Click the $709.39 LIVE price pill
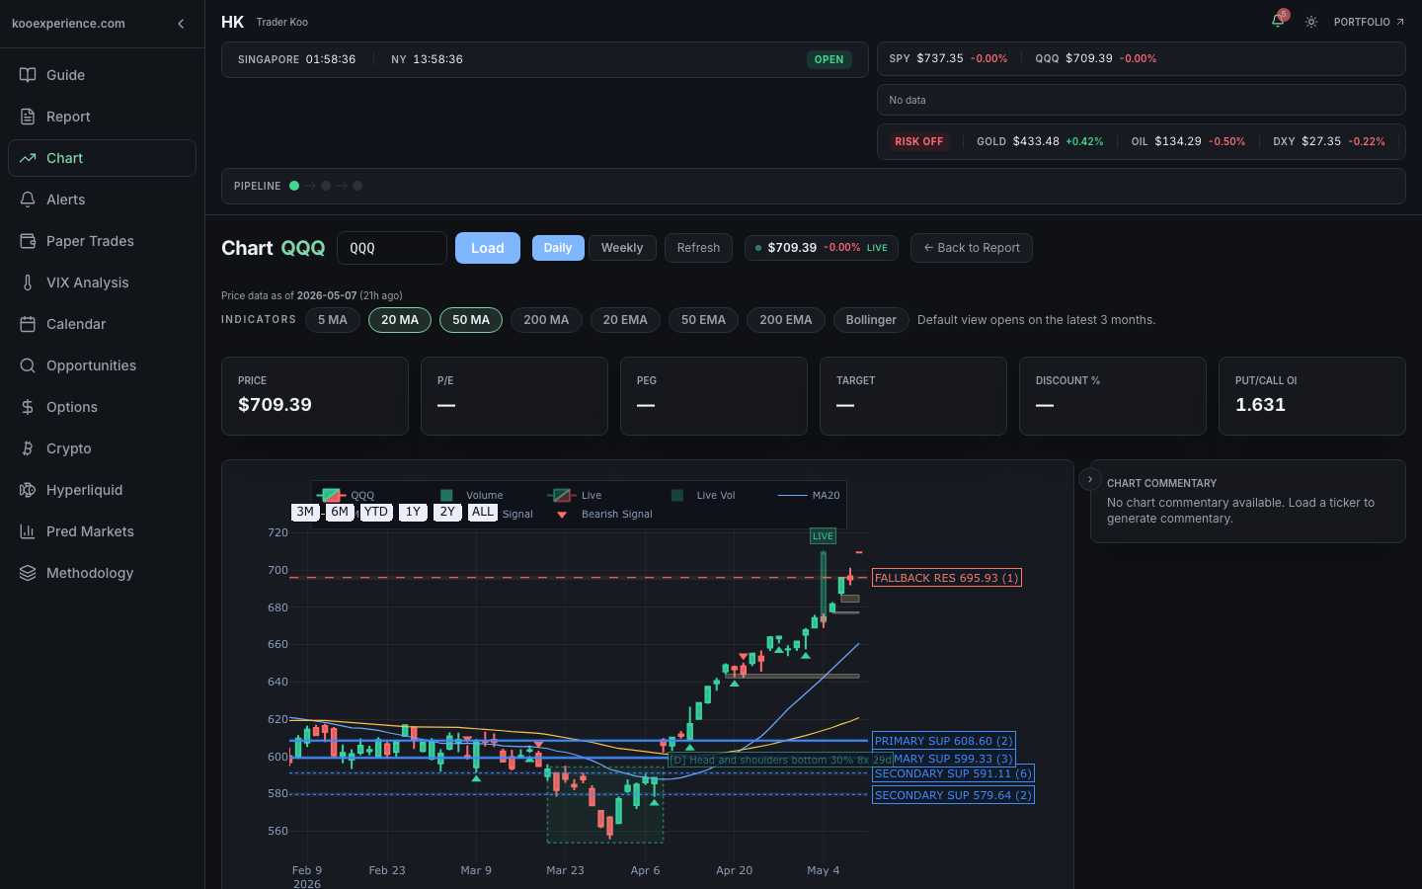This screenshot has height=889, width=1422. (822, 248)
